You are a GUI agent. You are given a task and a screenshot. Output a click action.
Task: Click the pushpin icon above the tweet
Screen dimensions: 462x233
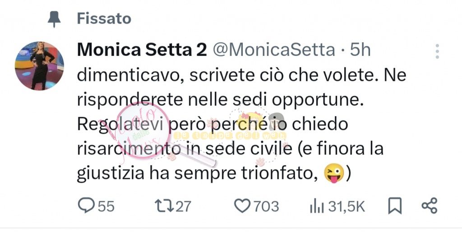click(x=55, y=18)
